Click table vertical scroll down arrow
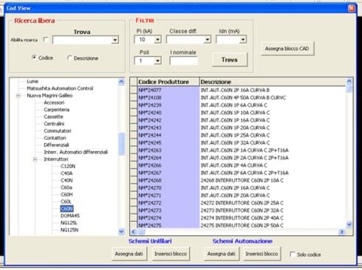 (x=349, y=224)
